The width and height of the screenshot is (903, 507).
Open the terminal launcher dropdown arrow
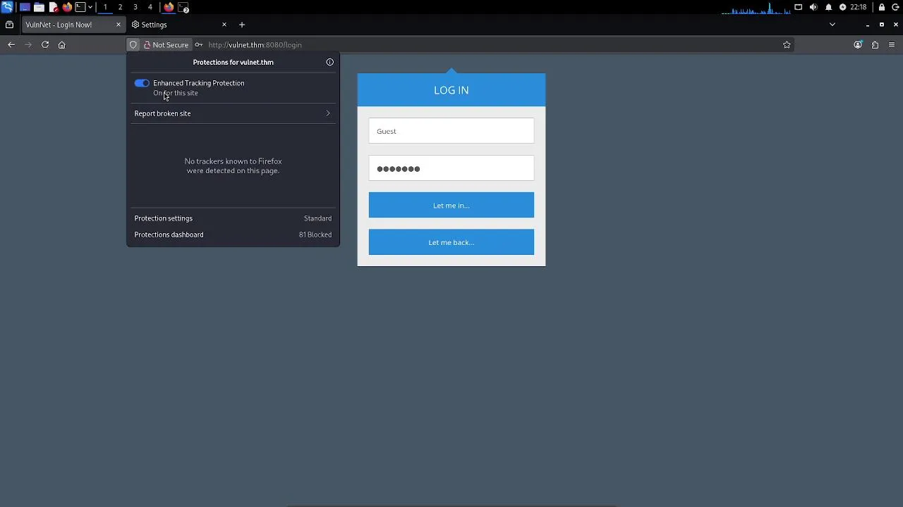(90, 7)
